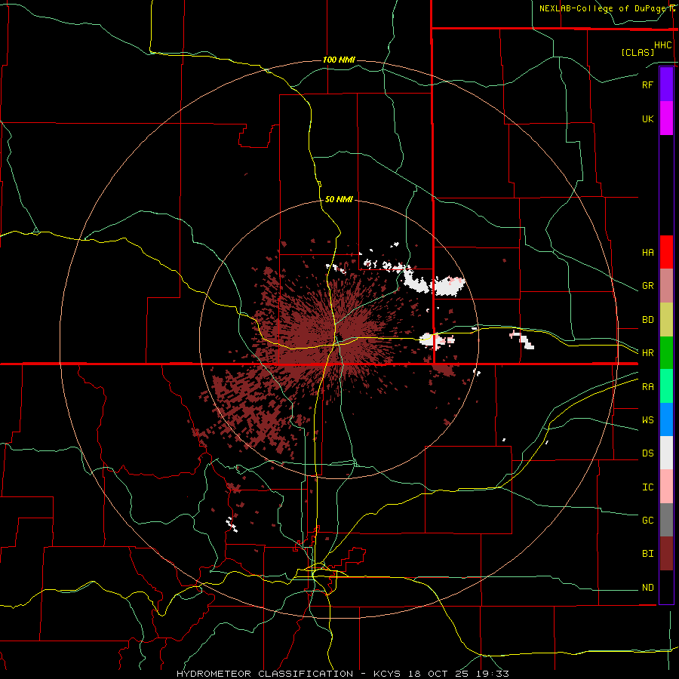Select the BD yellow legend swatch
Viewport: 679px width, 679px height.
point(666,320)
